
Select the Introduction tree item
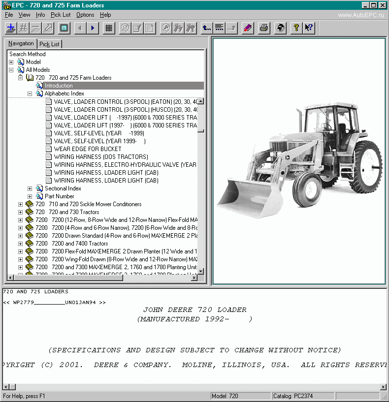[x=59, y=86]
